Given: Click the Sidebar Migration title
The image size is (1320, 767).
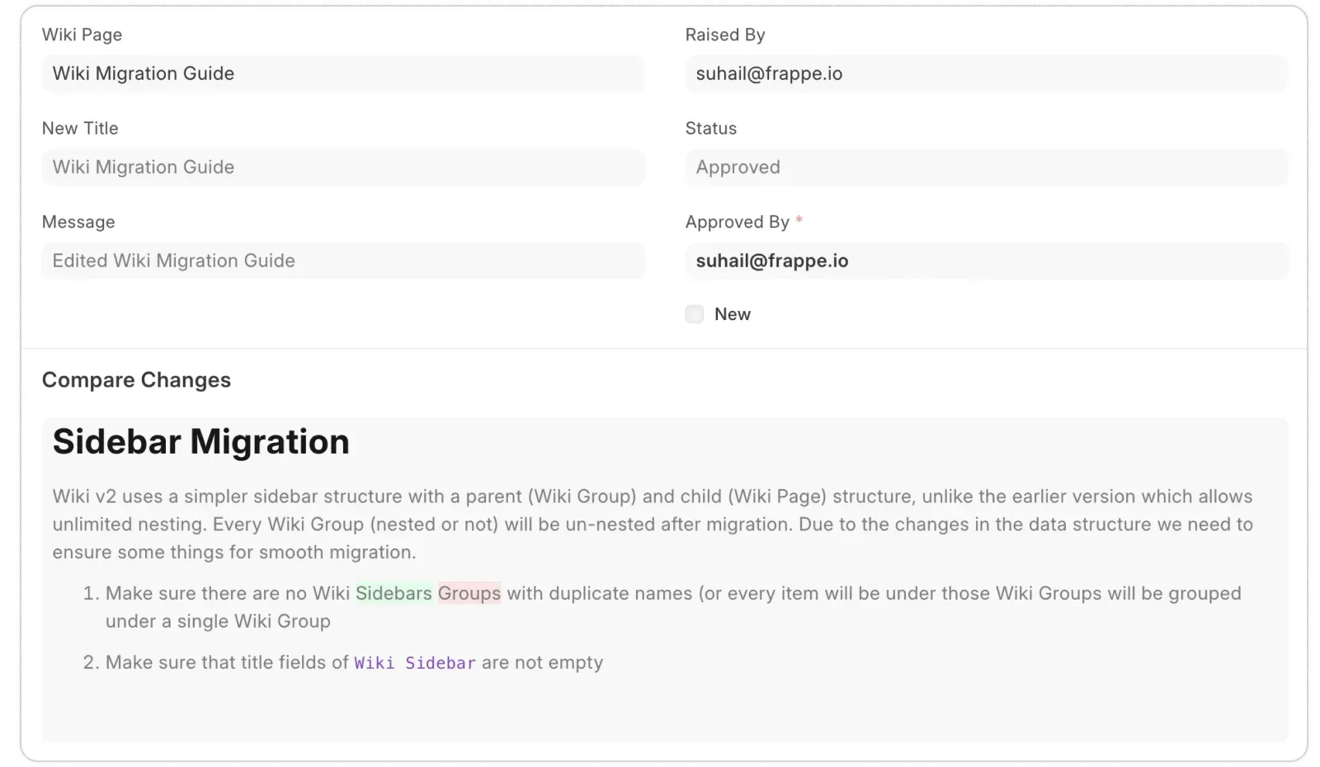Looking at the screenshot, I should click(200, 442).
